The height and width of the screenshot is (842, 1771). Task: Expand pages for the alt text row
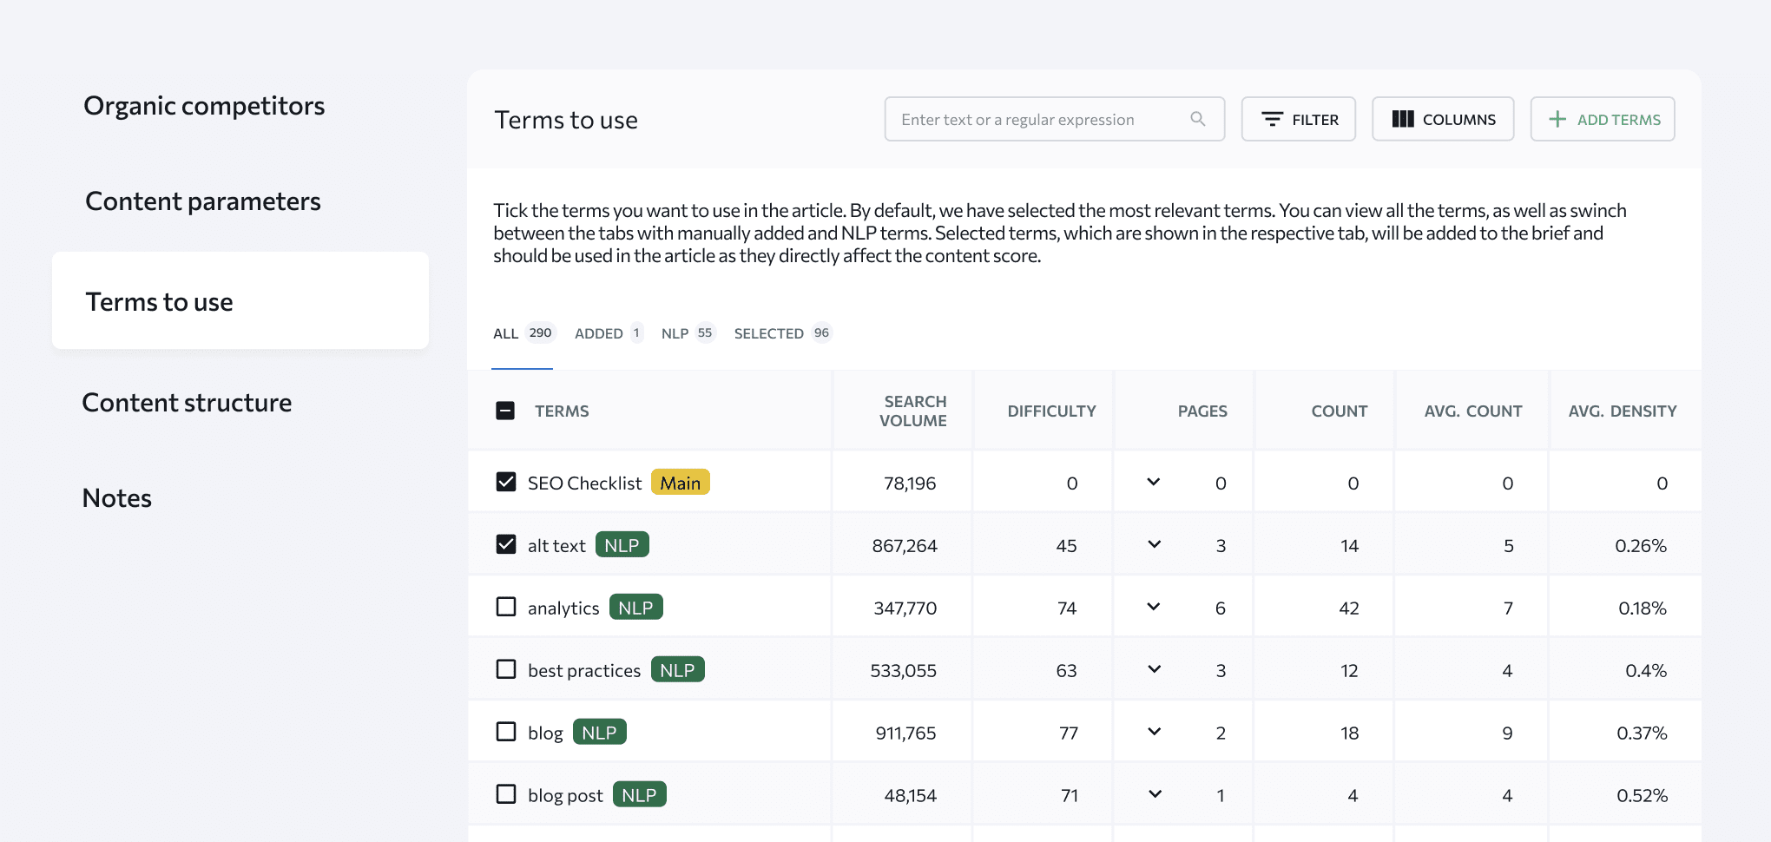[1154, 544]
